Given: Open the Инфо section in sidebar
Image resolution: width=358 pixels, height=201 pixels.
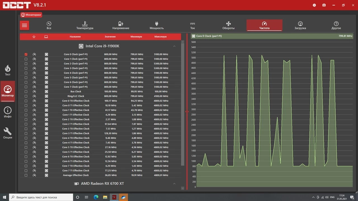Looking at the screenshot, I should pos(8,112).
